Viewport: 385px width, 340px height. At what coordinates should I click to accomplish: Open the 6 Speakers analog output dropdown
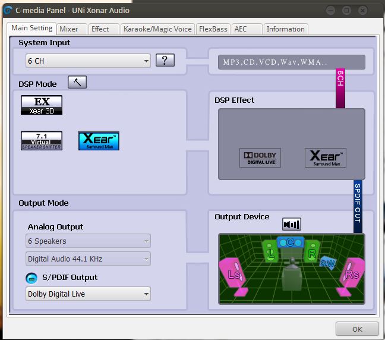point(88,241)
